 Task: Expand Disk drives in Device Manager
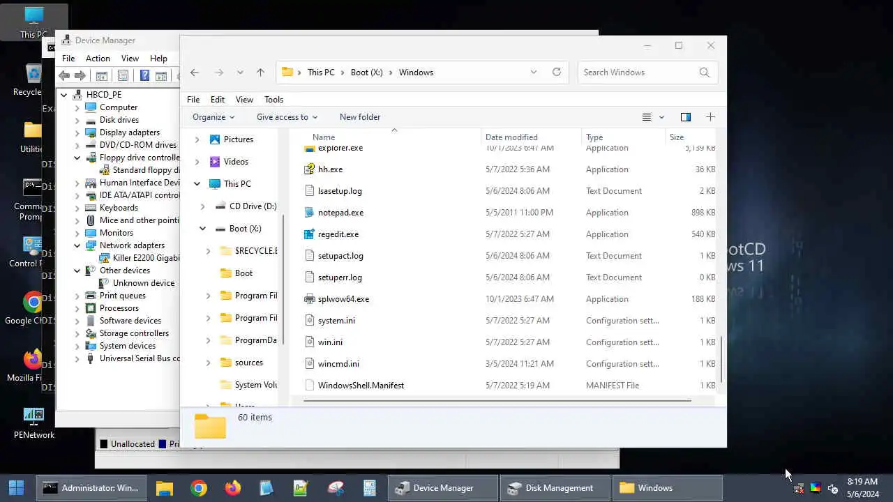coord(77,120)
